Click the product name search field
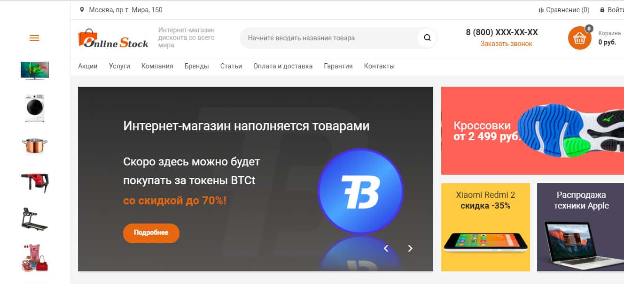 click(x=329, y=38)
